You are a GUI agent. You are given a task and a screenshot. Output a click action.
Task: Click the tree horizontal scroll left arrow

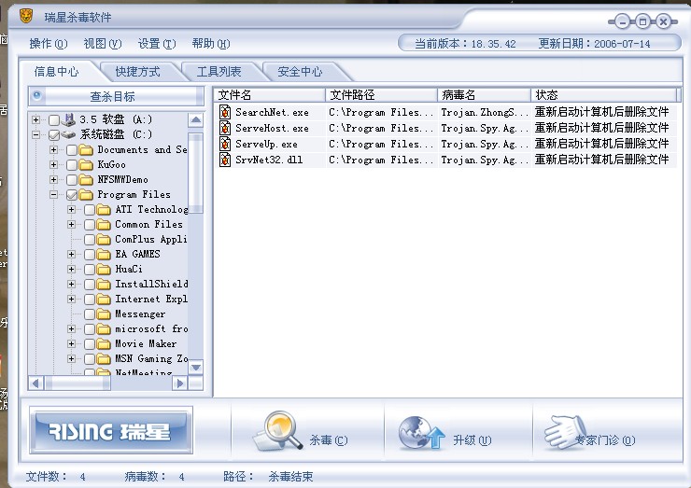pyautogui.click(x=36, y=383)
